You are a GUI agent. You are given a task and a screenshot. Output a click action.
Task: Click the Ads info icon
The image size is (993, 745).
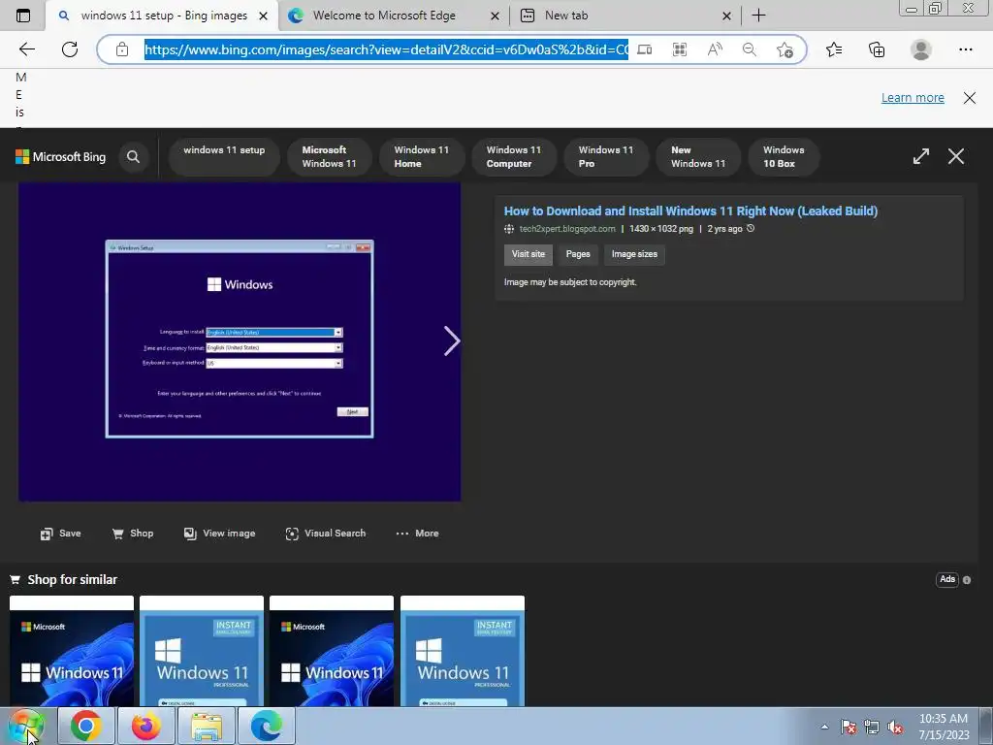click(x=967, y=580)
